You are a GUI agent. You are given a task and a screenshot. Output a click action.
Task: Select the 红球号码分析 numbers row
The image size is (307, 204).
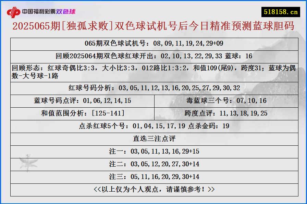153,88
